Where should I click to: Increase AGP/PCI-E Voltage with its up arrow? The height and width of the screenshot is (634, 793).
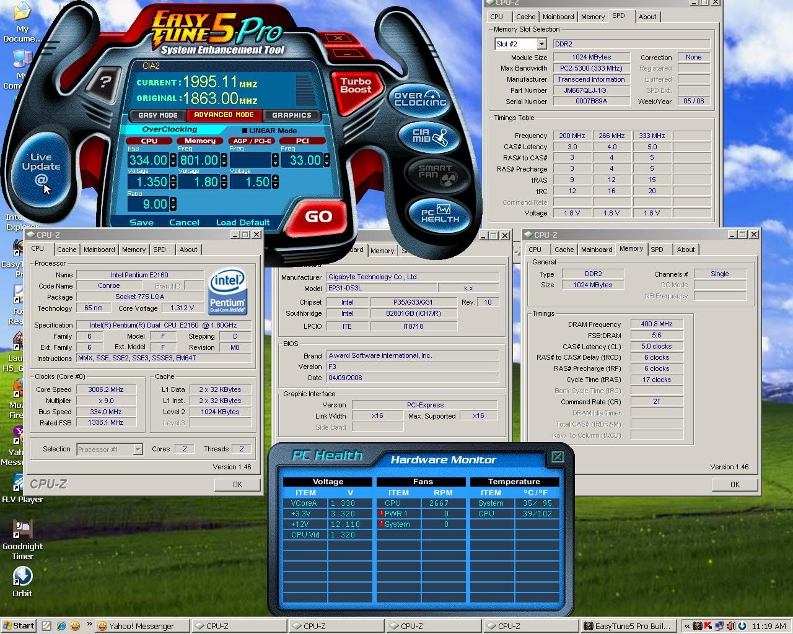275,179
